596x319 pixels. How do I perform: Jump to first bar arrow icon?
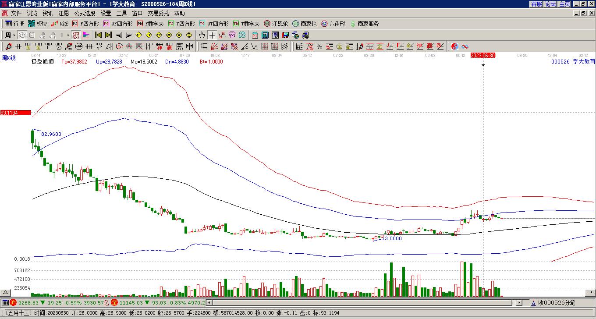(x=99, y=35)
